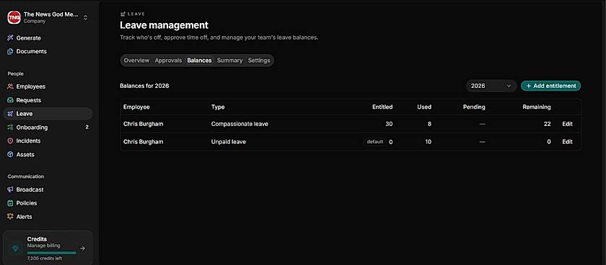
Task: Click the Manage billing arrow icon
Action: click(x=82, y=248)
